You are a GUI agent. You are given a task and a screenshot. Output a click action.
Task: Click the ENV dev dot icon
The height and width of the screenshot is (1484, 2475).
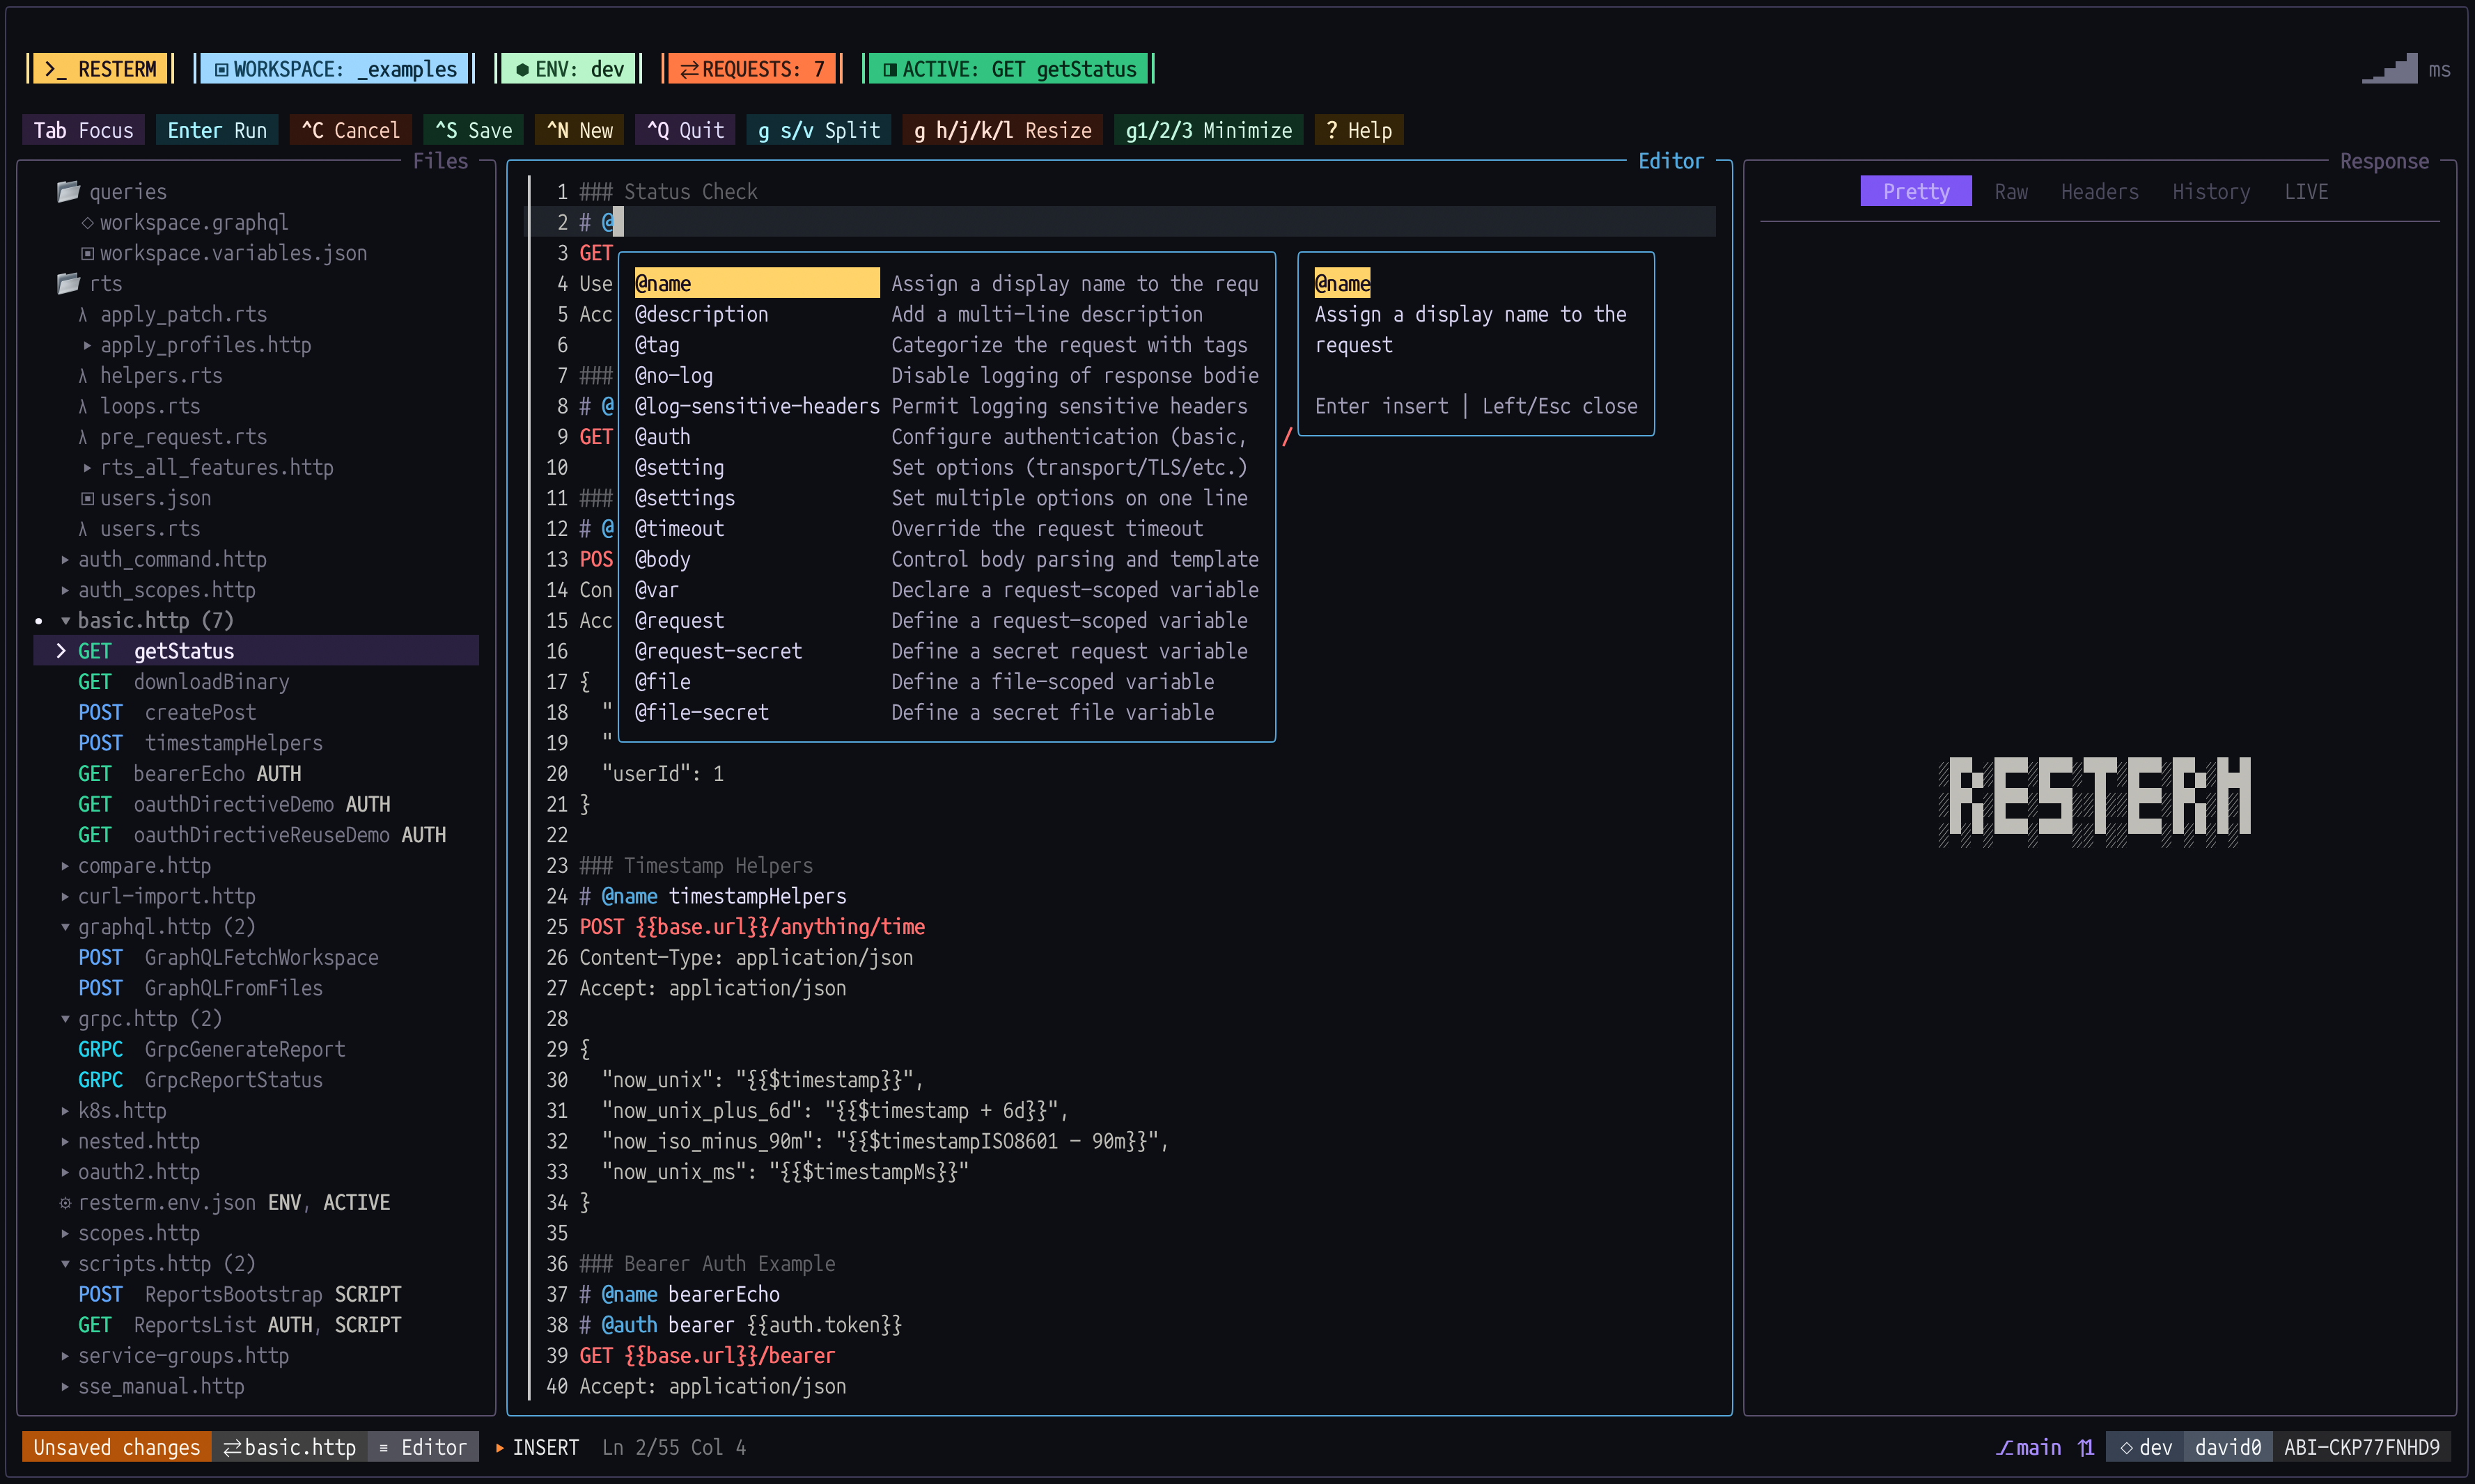tap(522, 70)
